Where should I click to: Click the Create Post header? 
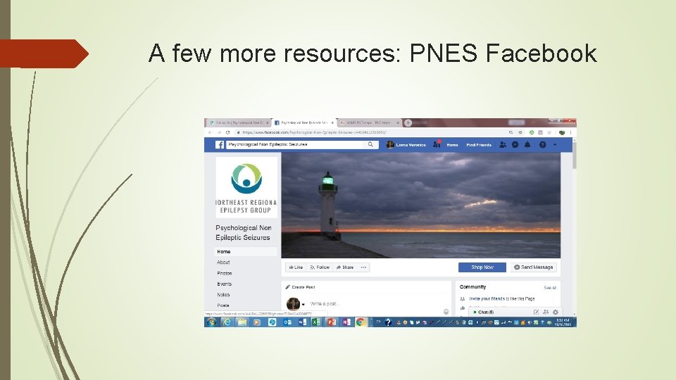pos(300,287)
